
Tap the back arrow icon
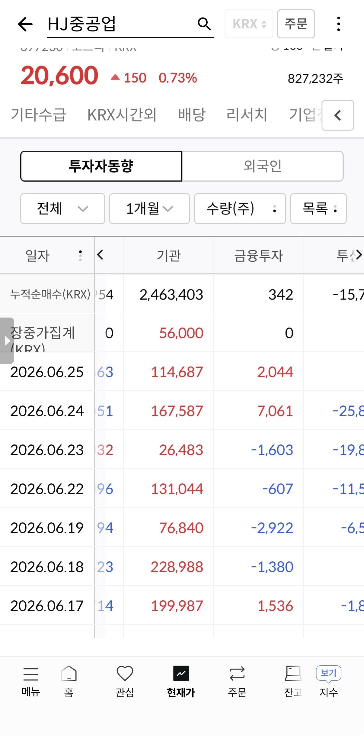click(x=25, y=24)
